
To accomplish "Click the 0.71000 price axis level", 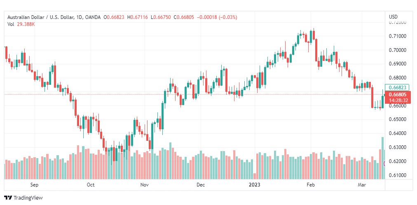I will [398, 36].
